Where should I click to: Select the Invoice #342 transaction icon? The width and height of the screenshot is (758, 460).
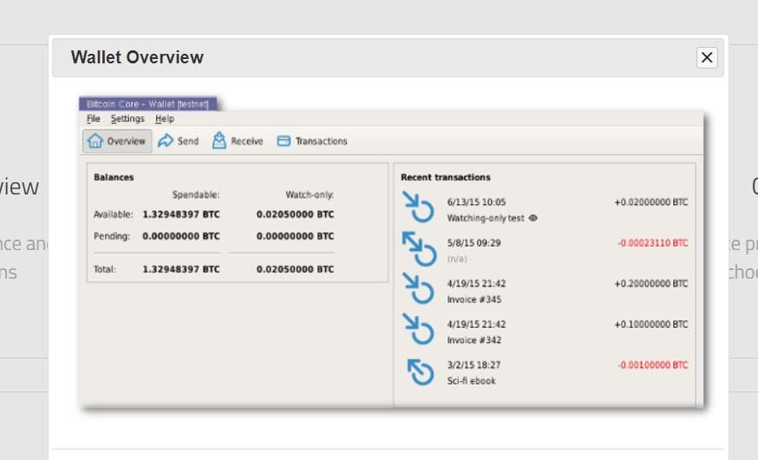(x=418, y=330)
